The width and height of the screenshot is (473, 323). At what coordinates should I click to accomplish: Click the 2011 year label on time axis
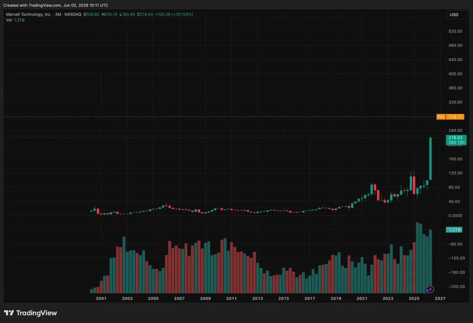[231, 299]
